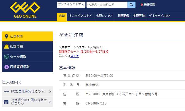Click the 営業時間 row label

pos(71,75)
